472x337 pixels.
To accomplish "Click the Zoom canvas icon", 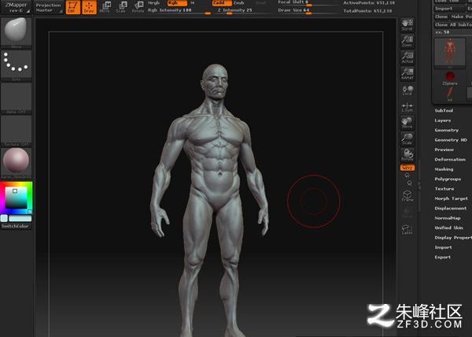I will (x=407, y=41).
